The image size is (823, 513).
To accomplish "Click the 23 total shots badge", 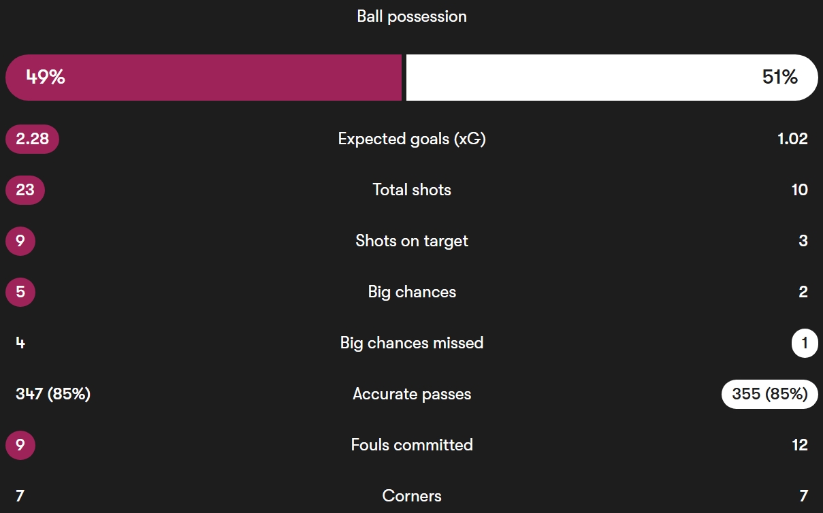I will (x=25, y=190).
